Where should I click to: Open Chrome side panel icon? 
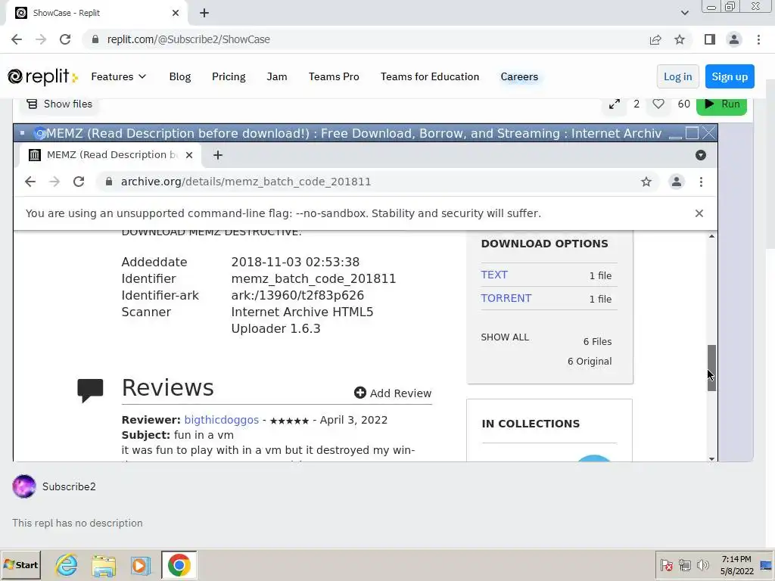710,39
